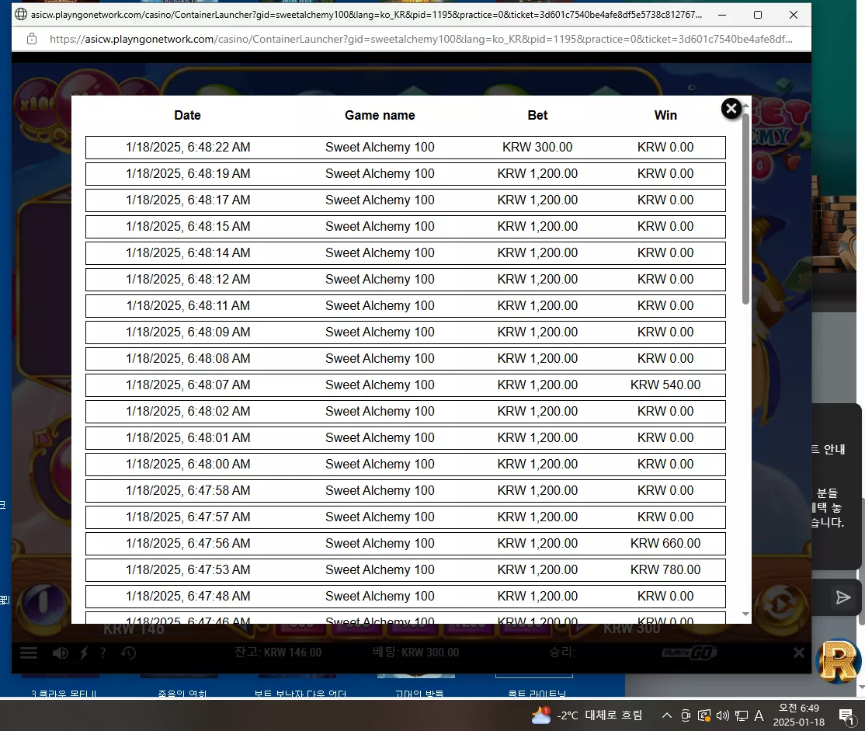Open the game hamburger menu

(29, 653)
